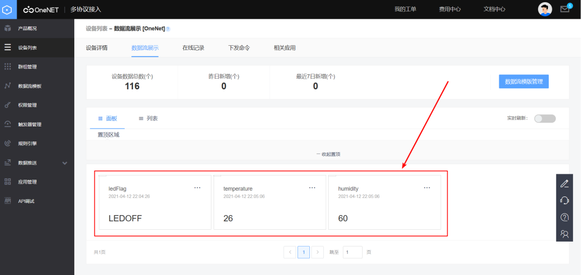The image size is (581, 275).
Task: Click the 设备数据总数 value 116
Action: 132,86
